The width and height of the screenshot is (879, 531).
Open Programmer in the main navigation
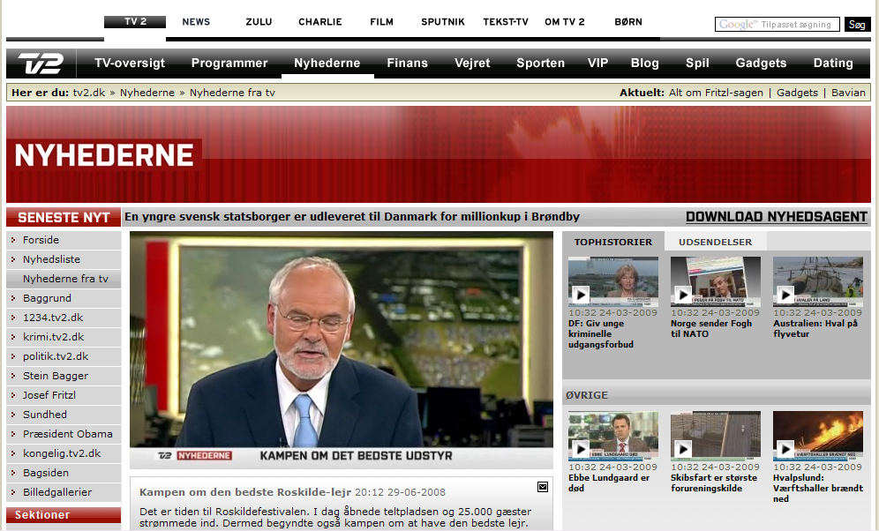tap(229, 64)
